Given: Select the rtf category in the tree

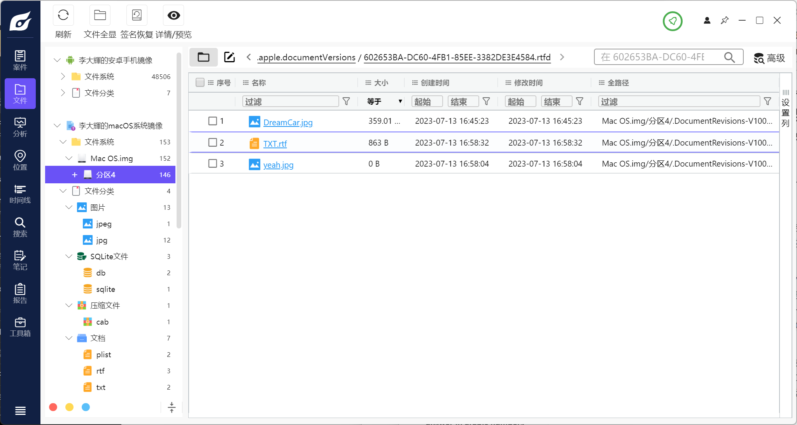Looking at the screenshot, I should pos(100,371).
